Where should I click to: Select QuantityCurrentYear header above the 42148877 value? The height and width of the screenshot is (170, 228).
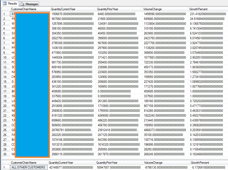coord(72,163)
